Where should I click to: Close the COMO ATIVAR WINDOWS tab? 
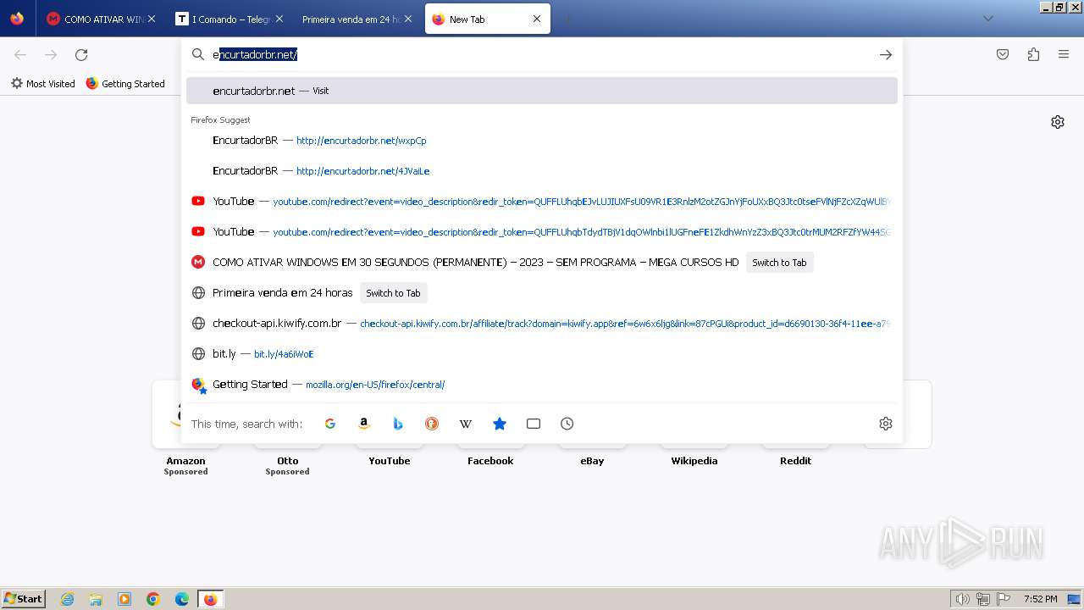pyautogui.click(x=152, y=19)
